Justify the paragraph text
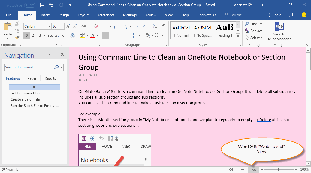Image resolution: width=311 pixels, height=173 pixels. coord(125,35)
